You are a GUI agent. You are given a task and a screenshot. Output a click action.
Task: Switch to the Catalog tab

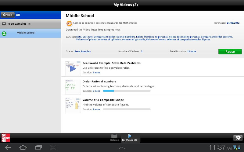point(114,138)
